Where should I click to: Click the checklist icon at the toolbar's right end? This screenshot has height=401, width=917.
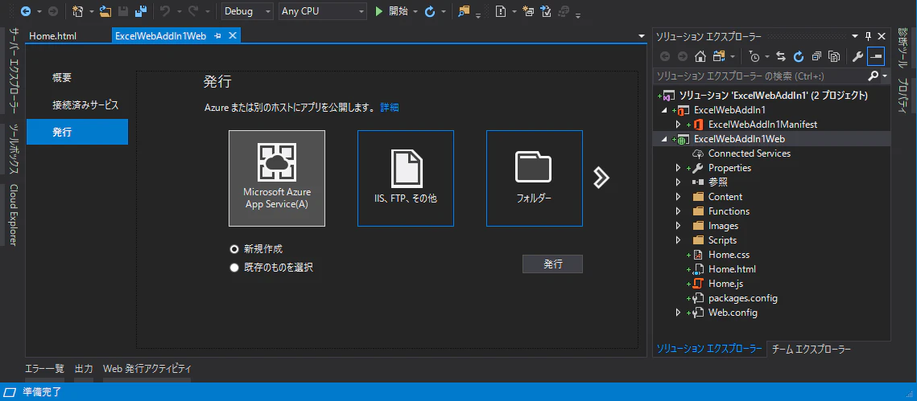(546, 11)
